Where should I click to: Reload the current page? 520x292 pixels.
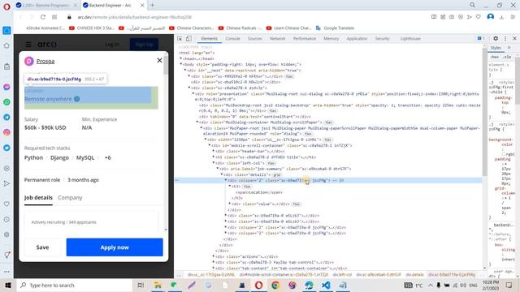pyautogui.click(x=43, y=17)
